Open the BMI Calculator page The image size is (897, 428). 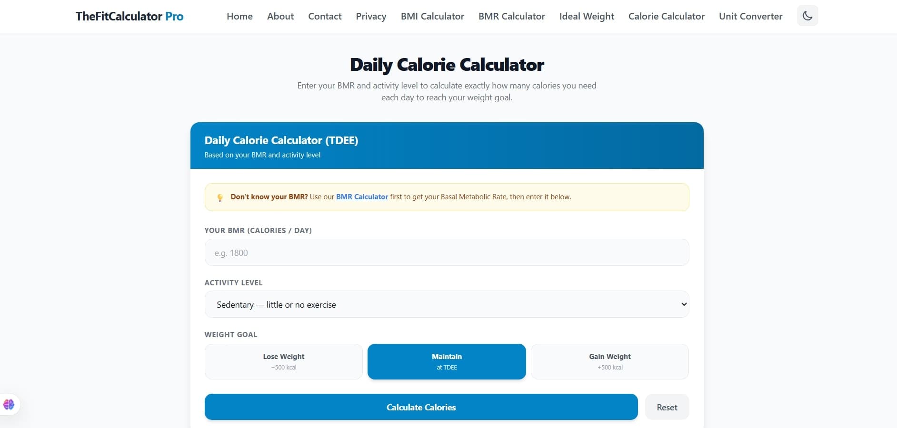point(432,16)
